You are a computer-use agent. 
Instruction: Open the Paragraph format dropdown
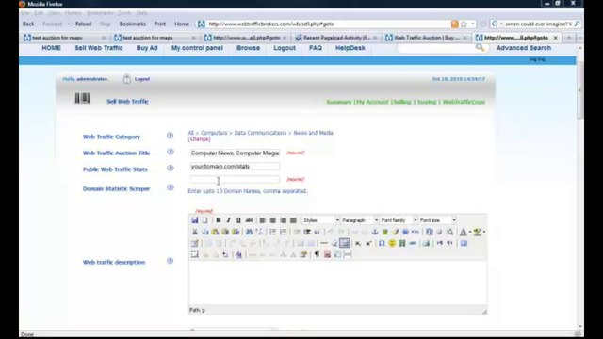click(x=360, y=220)
